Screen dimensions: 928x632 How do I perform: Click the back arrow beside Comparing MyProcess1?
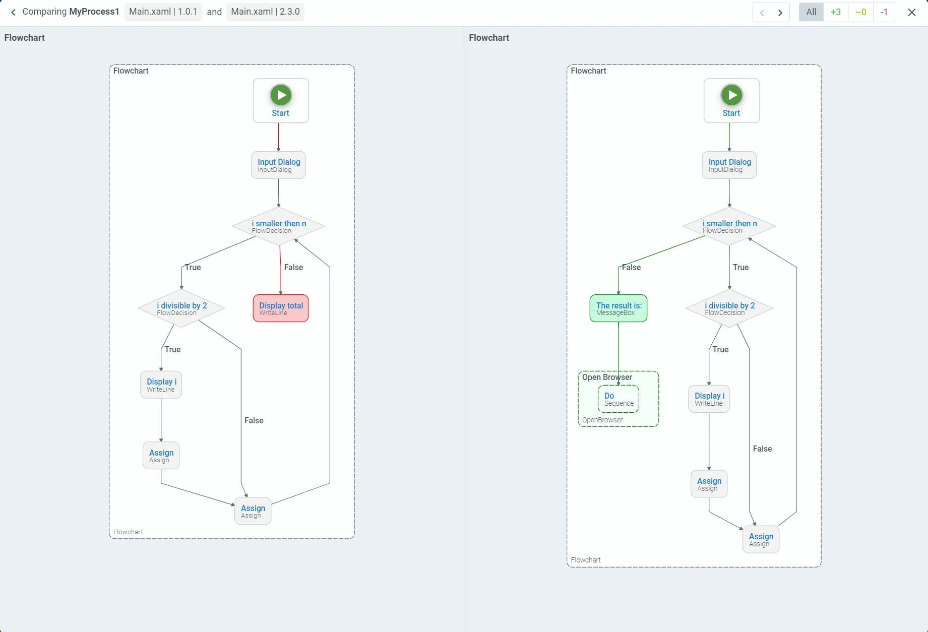pos(13,12)
